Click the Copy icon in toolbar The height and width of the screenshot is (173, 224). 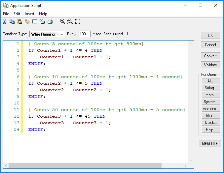pos(12,22)
